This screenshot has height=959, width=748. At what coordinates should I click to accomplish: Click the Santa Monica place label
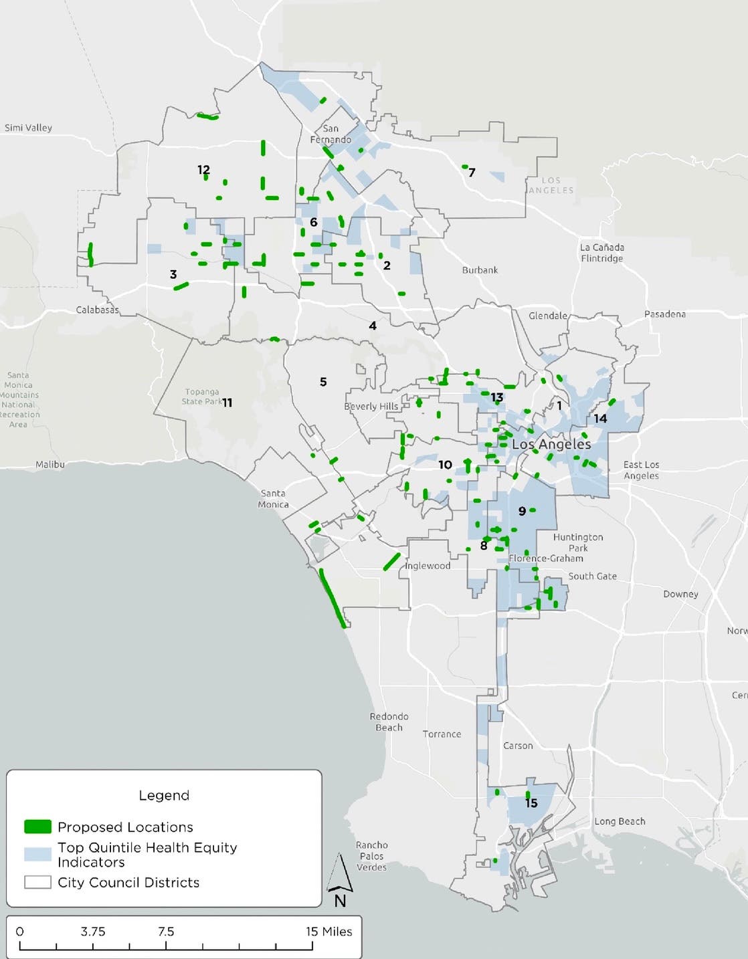pos(273,499)
